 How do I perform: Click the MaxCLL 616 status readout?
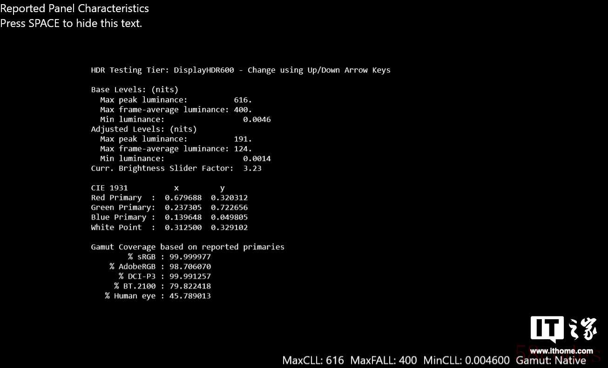313,360
